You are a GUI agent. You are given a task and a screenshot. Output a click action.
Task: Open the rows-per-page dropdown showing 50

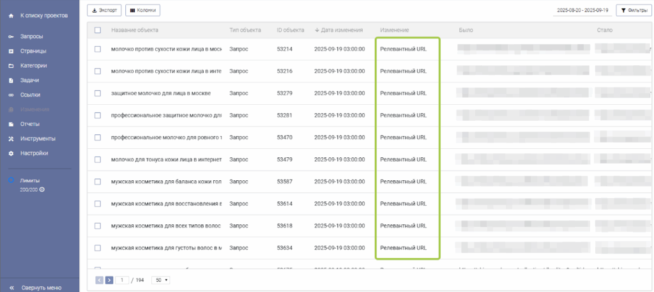coord(160,280)
